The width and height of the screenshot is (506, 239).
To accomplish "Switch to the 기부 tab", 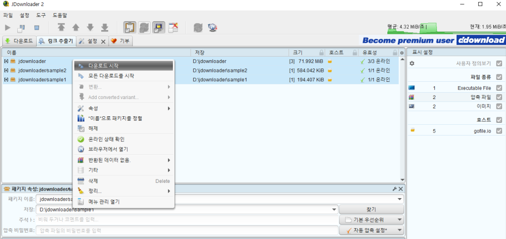I will (x=121, y=41).
